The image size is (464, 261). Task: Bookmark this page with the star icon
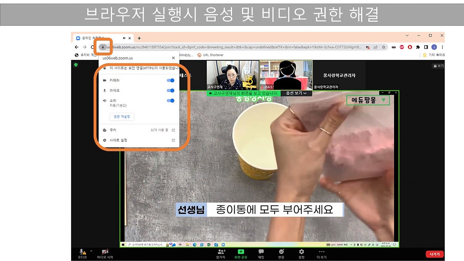(x=384, y=47)
